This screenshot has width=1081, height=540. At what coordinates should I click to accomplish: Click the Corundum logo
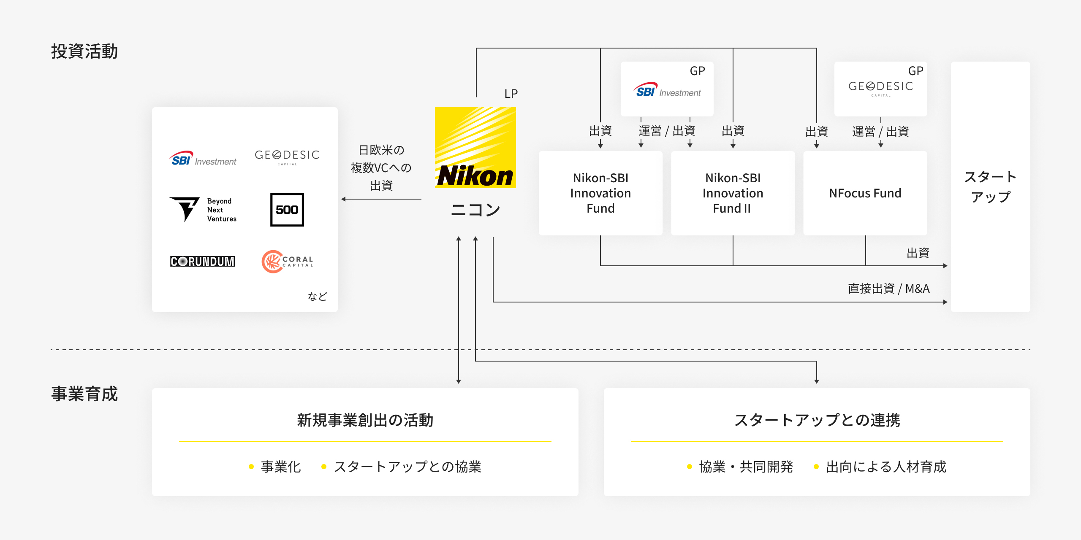click(x=203, y=262)
